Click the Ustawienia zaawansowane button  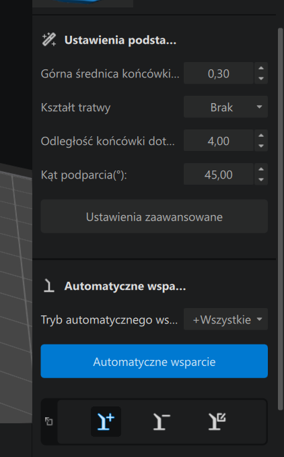click(x=154, y=216)
